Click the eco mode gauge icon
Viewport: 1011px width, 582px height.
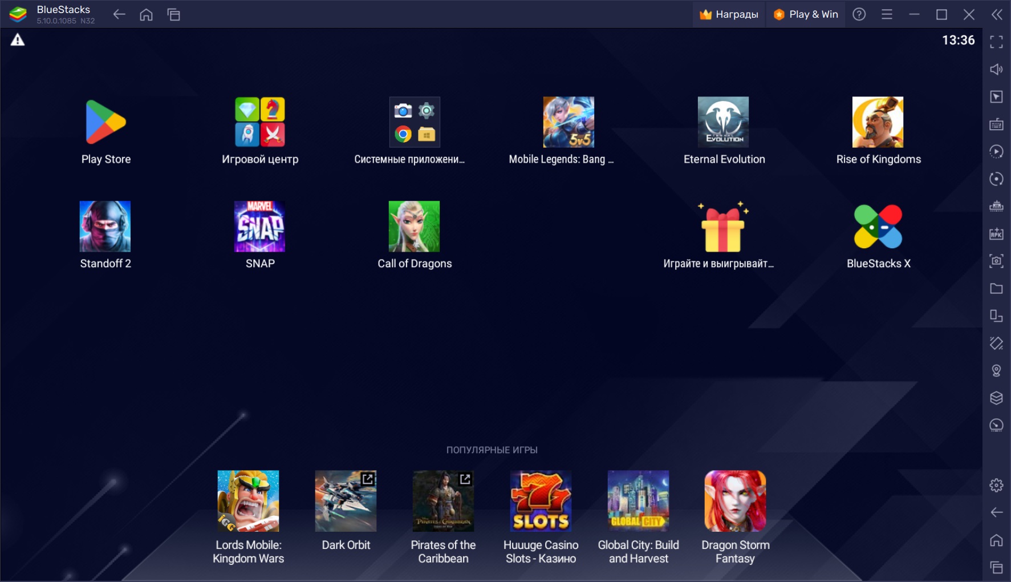996,425
